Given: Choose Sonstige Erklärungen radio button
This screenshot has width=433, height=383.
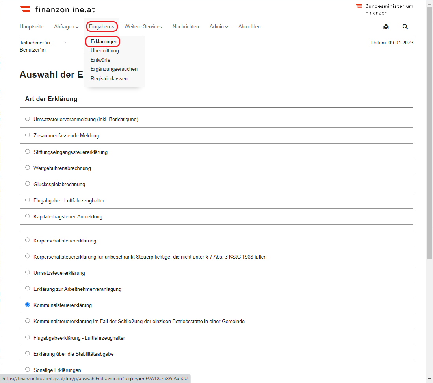Looking at the screenshot, I should click(28, 370).
